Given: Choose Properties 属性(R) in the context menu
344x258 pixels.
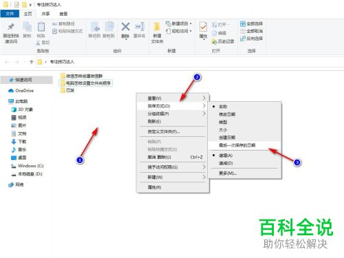Looking at the screenshot, I should tap(173, 187).
